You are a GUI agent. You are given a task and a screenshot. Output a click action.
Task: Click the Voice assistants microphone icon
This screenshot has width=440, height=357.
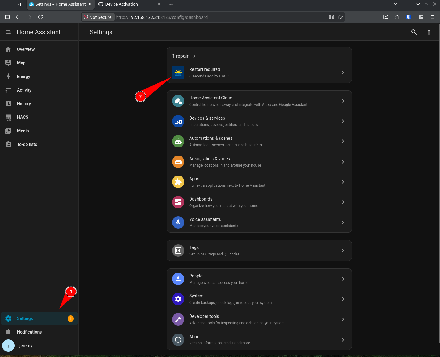(178, 222)
